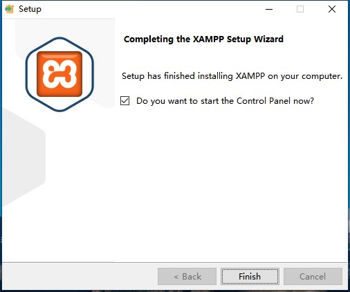Click the Finish button
The width and height of the screenshot is (350, 292).
[x=250, y=276]
